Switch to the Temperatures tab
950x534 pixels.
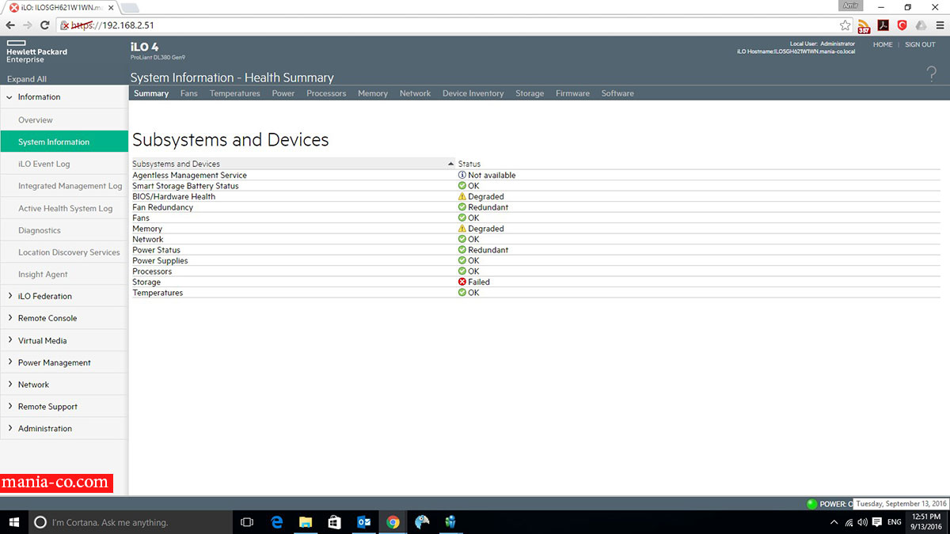point(235,93)
